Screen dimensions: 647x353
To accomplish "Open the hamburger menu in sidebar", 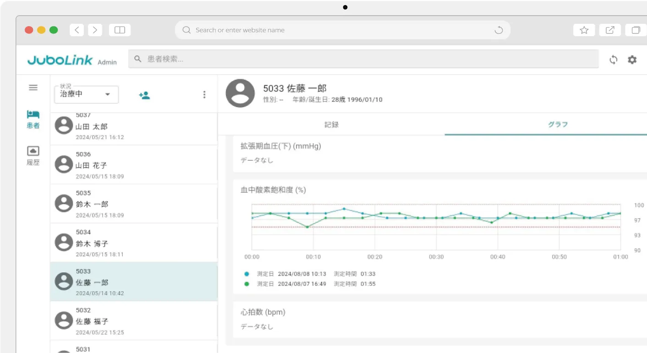I will pyautogui.click(x=33, y=87).
